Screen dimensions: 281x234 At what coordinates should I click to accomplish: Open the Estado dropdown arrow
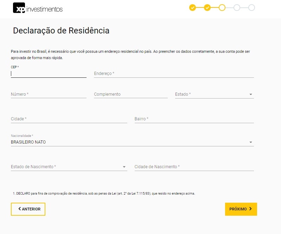[251, 94]
